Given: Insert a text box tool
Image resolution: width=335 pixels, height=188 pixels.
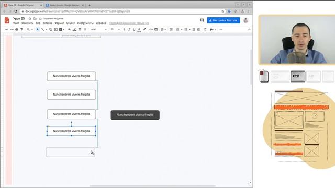Looking at the screenshot, I should [x=56, y=30].
